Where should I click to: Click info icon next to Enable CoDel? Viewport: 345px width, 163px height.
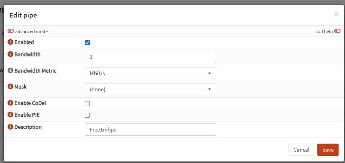10,103
